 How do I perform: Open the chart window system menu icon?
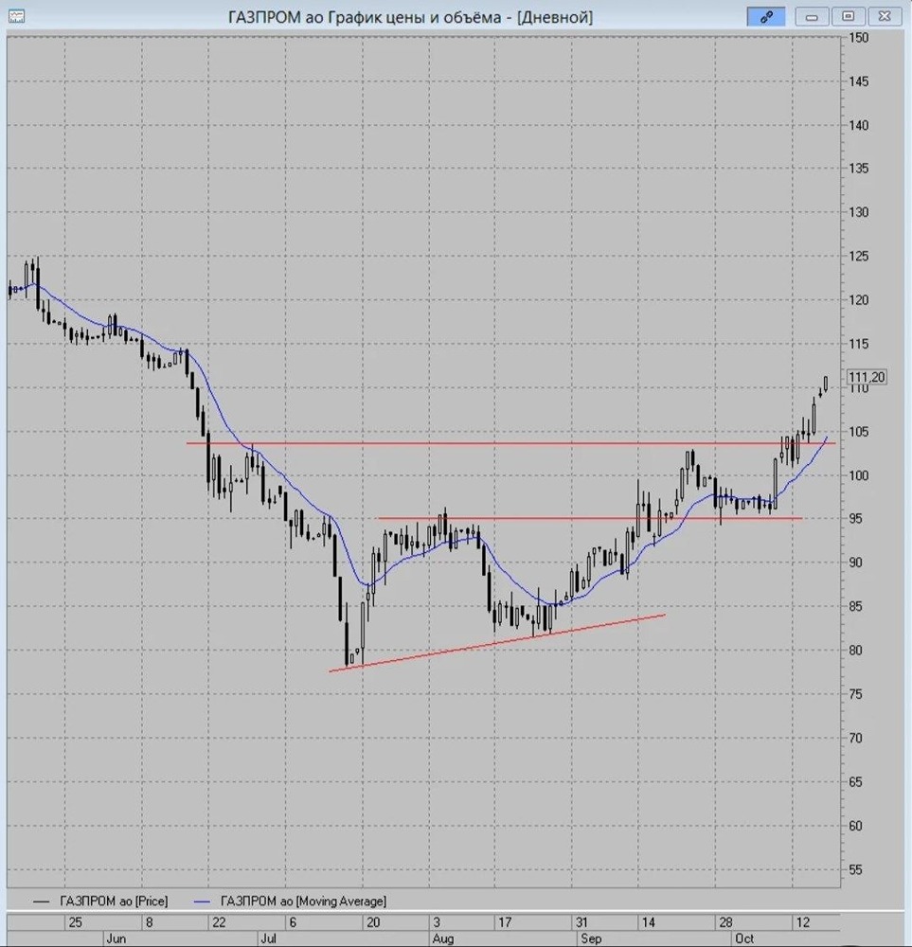(16, 16)
